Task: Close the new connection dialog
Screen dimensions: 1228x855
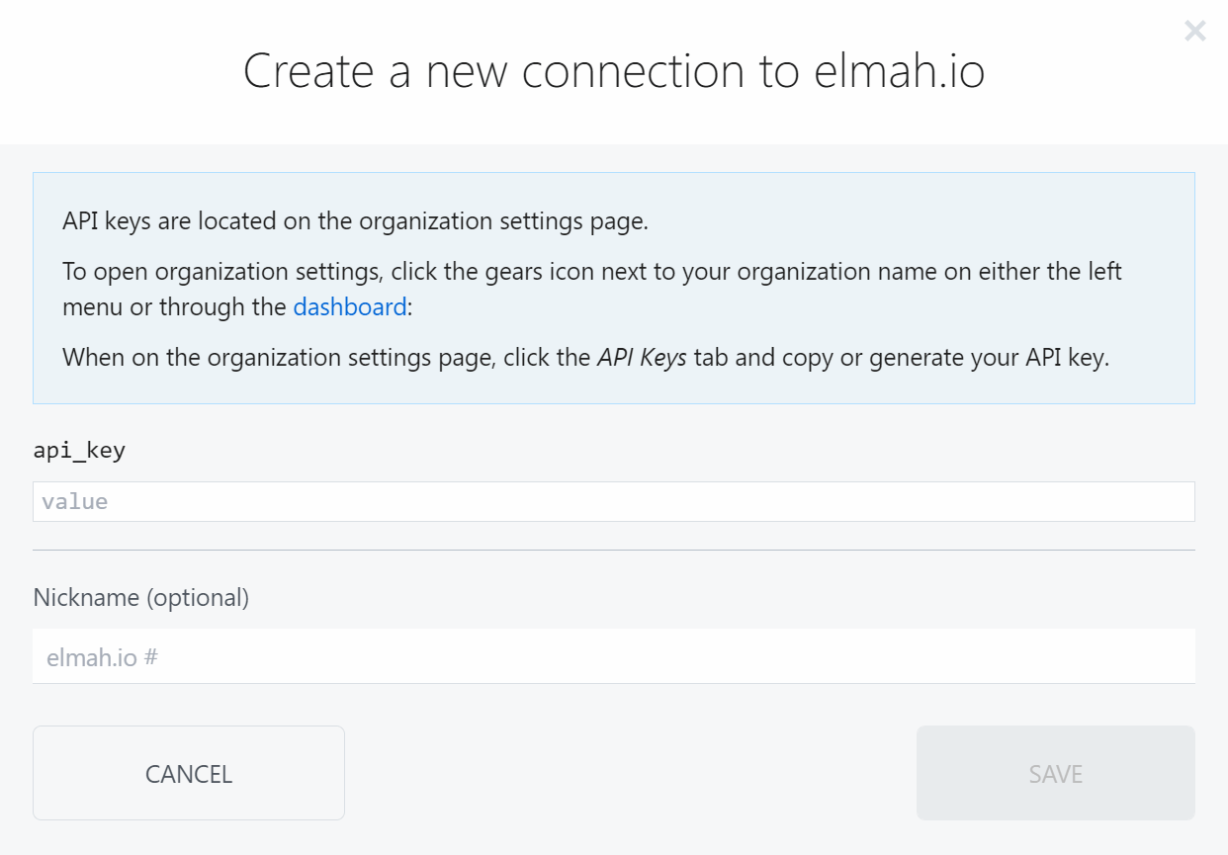Action: tap(1194, 32)
